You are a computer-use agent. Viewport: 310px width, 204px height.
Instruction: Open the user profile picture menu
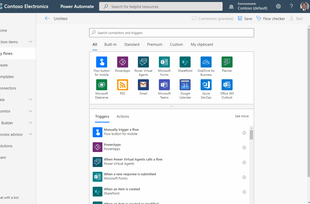coord(305,6)
